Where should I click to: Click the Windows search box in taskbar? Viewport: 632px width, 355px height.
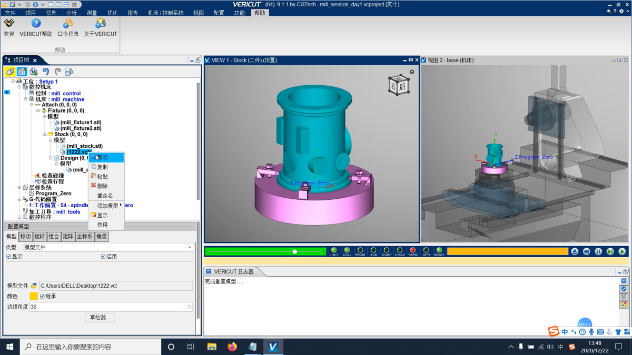click(x=91, y=347)
